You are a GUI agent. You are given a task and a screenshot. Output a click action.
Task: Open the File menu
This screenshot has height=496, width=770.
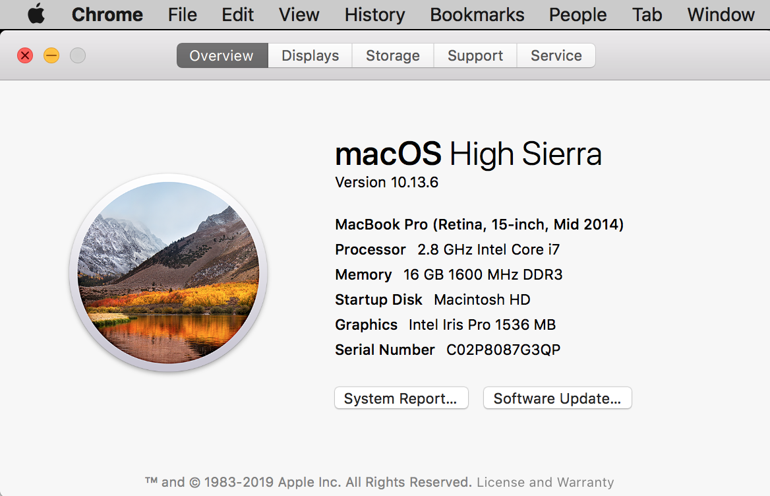click(182, 15)
